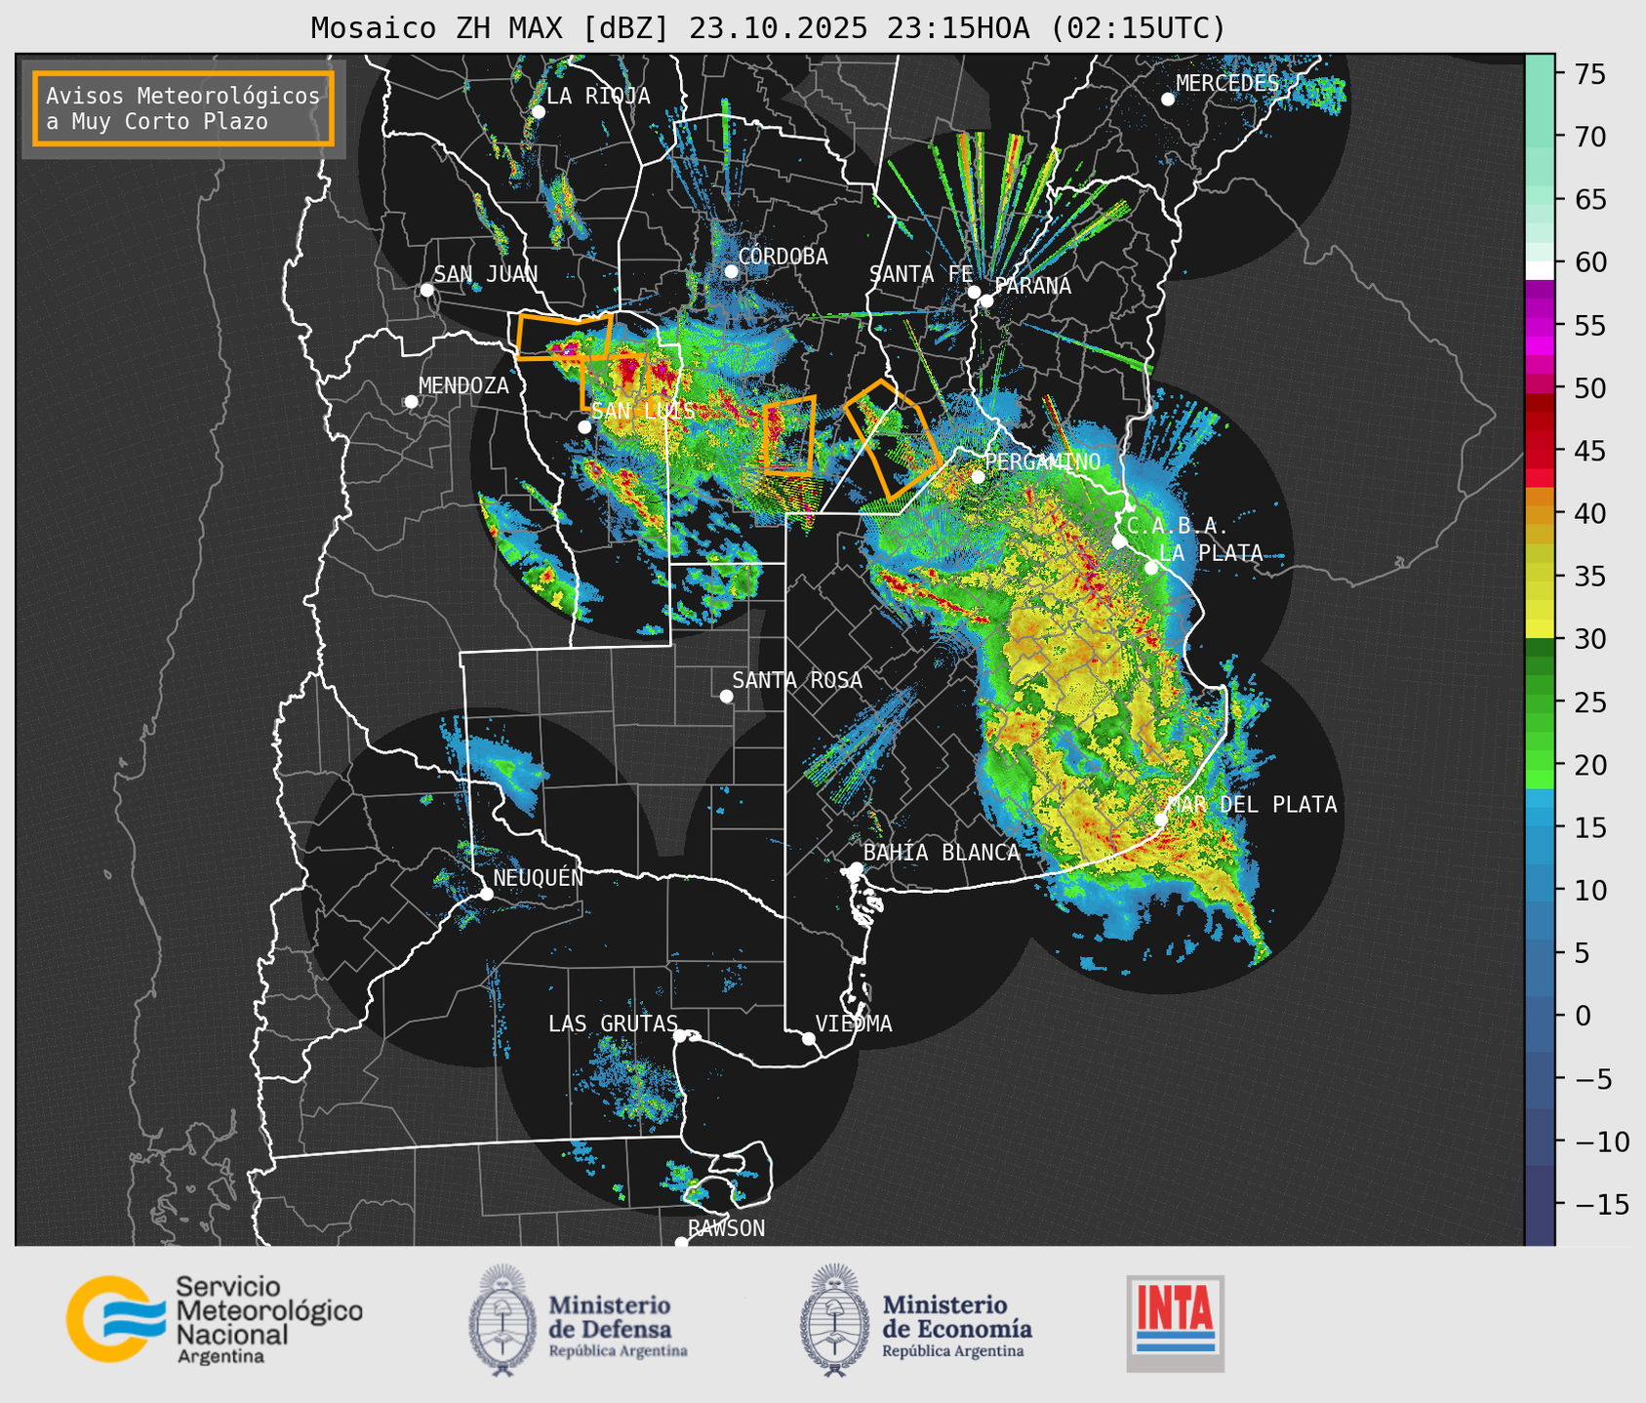The image size is (1646, 1403).
Task: Click the INTA logo
Action: (x=1175, y=1323)
